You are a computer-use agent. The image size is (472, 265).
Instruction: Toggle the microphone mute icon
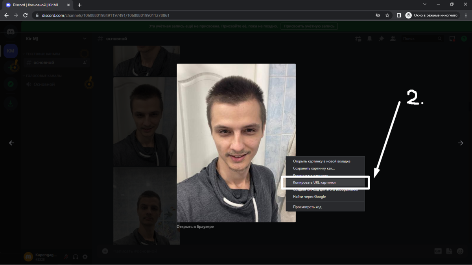[66, 257]
